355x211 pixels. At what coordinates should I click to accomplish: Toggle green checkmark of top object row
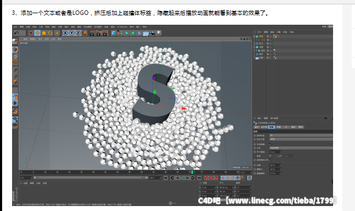(272, 36)
